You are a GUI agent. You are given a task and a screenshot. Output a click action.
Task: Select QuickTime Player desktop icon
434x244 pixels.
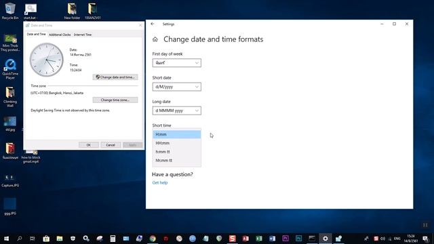tap(10, 69)
